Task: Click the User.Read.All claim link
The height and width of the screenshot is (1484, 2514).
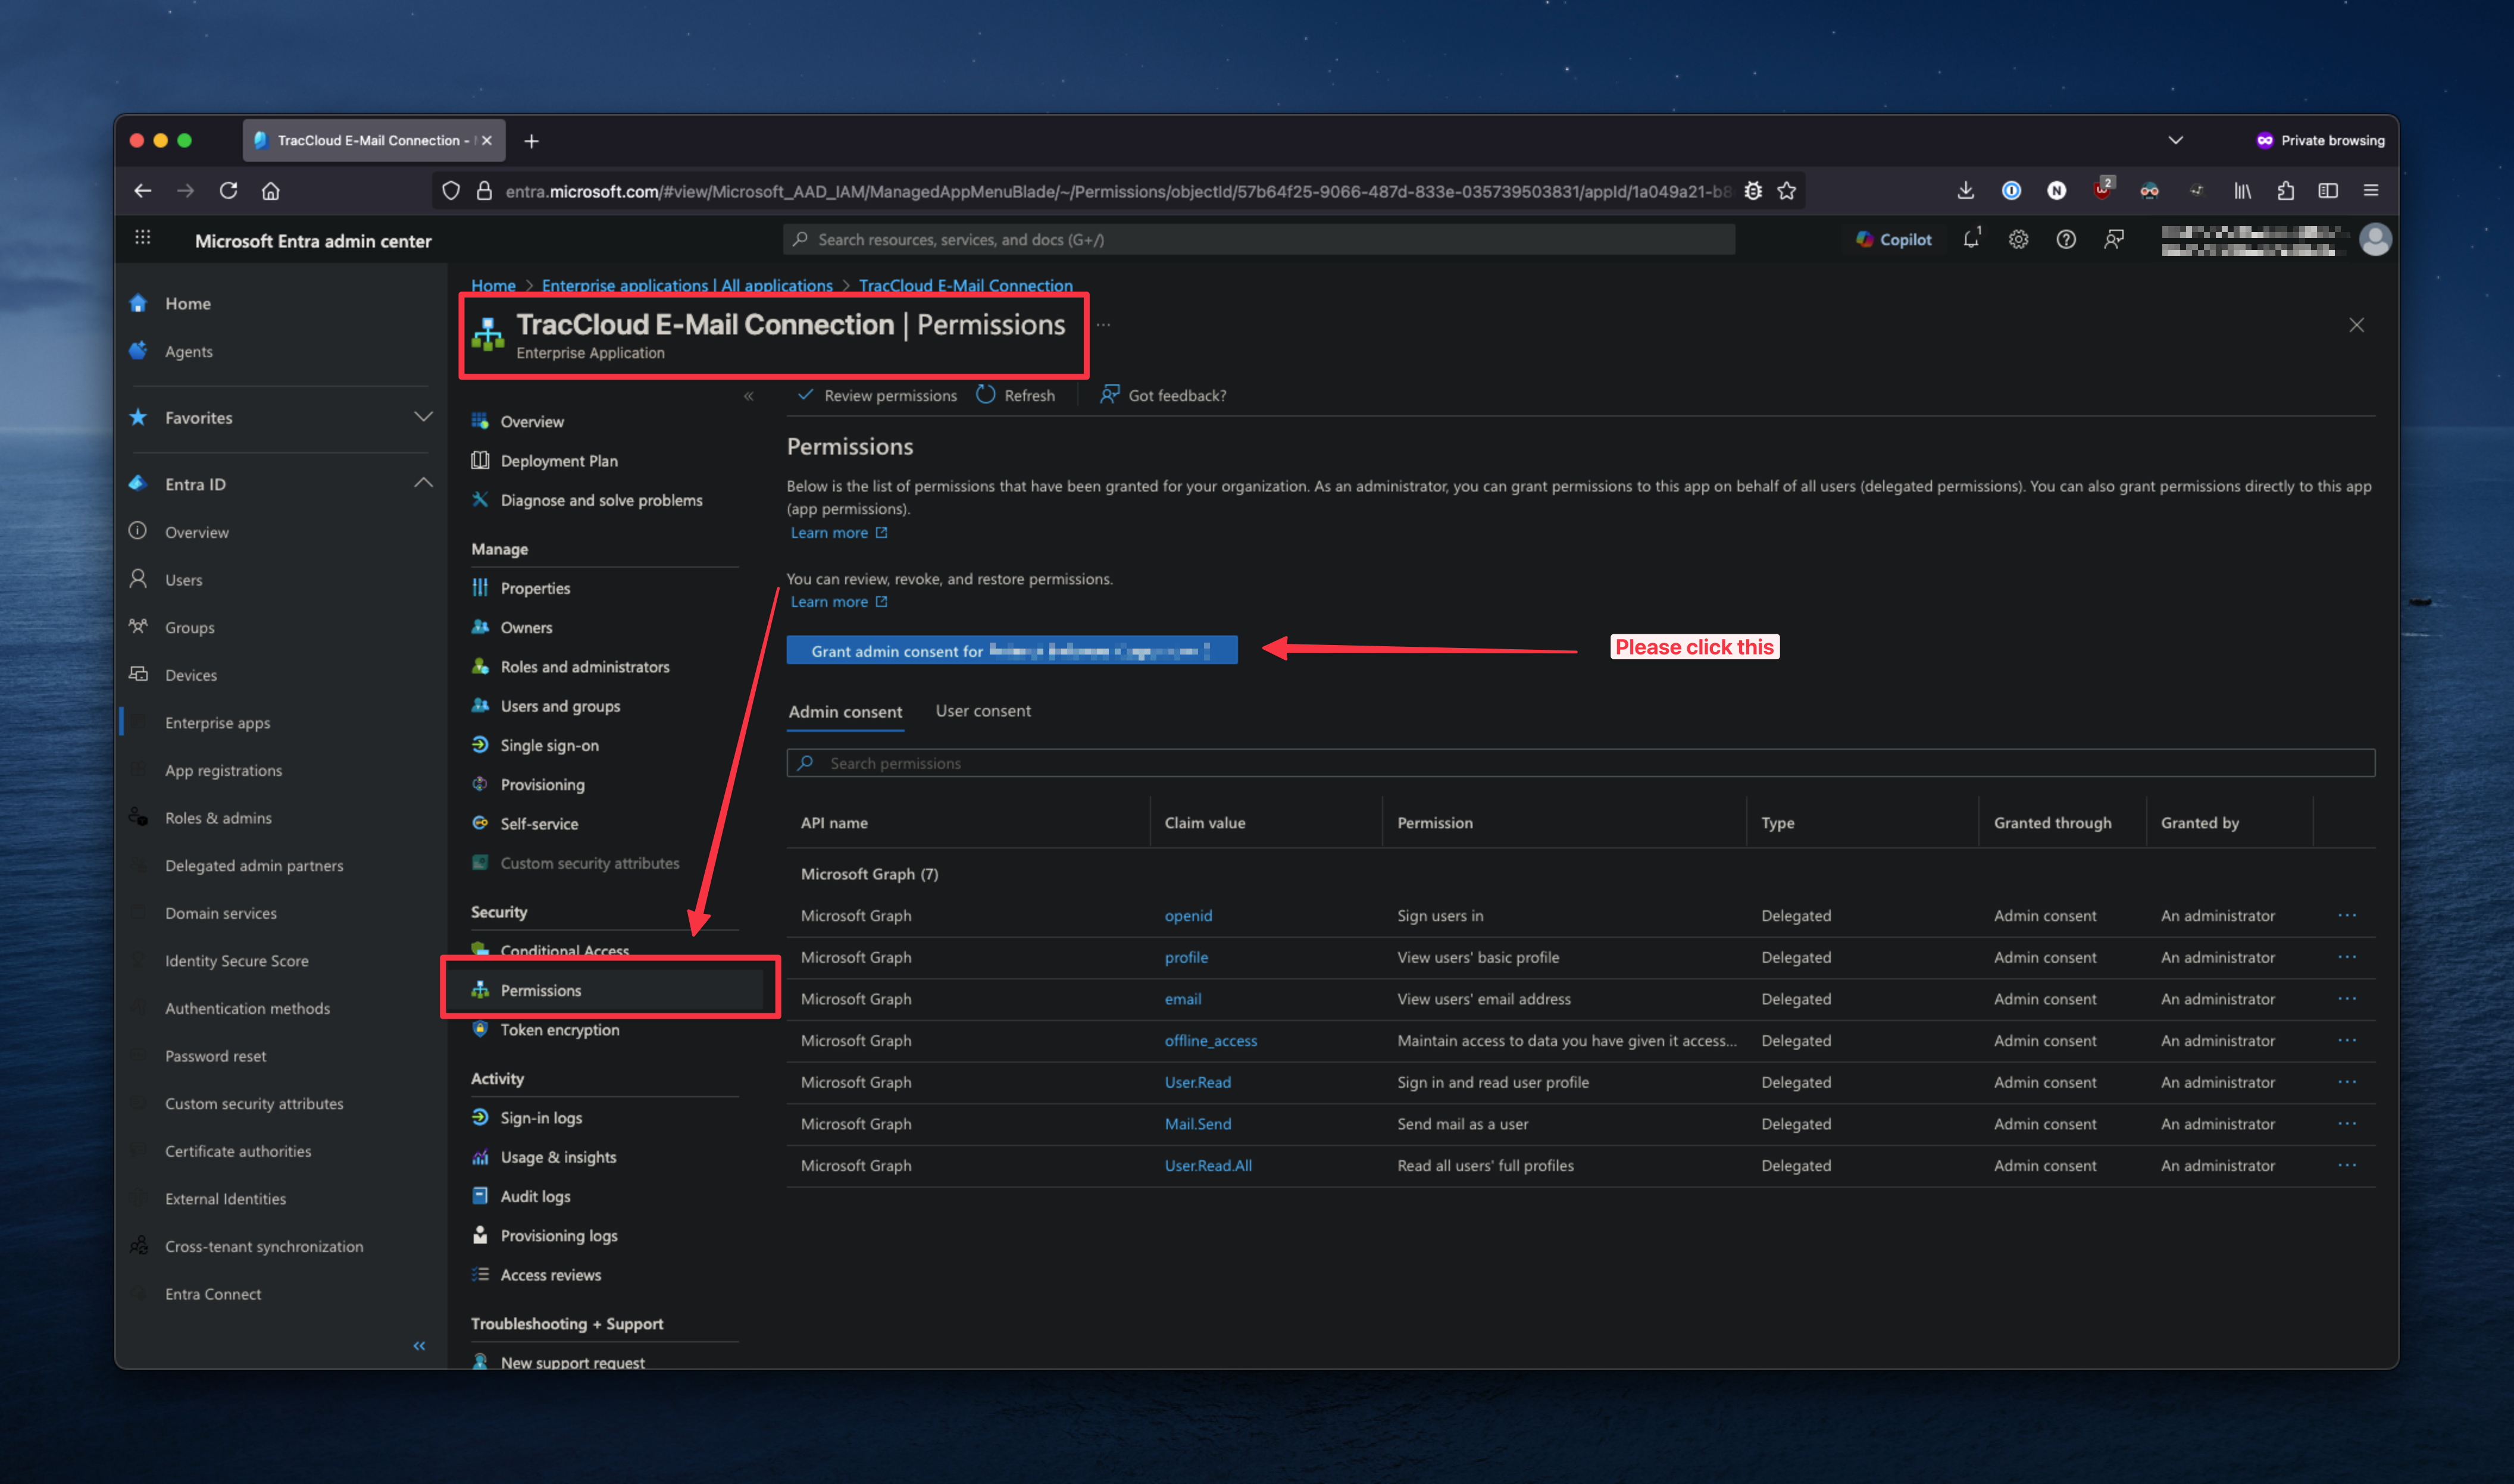Action: (1207, 1166)
